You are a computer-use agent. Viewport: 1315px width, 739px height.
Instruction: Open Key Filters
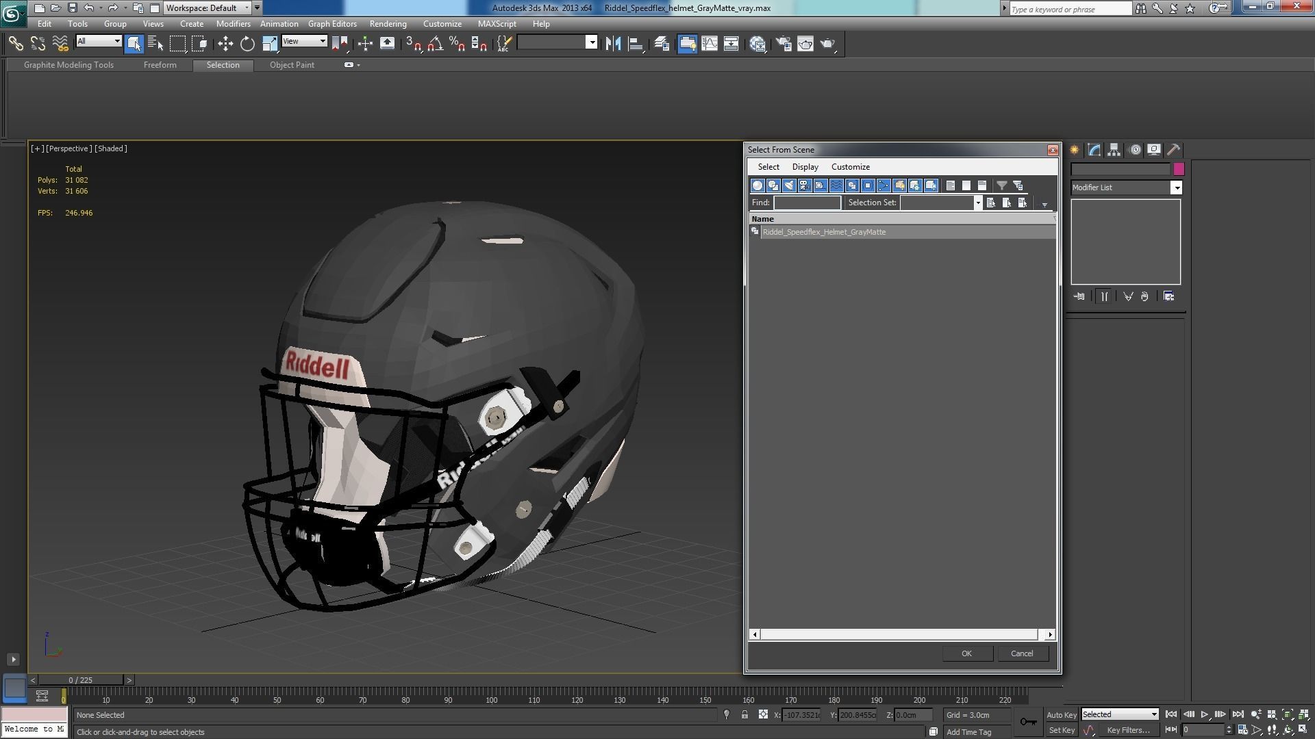[x=1128, y=730]
